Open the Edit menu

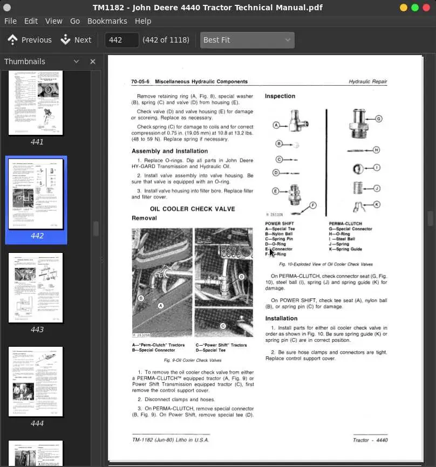[x=31, y=21]
